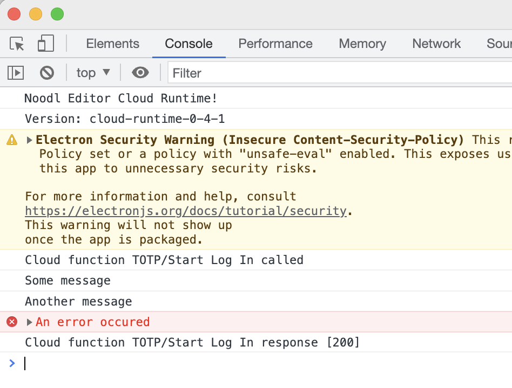Click the yellow minimize window button
512x388 pixels.
coord(36,15)
